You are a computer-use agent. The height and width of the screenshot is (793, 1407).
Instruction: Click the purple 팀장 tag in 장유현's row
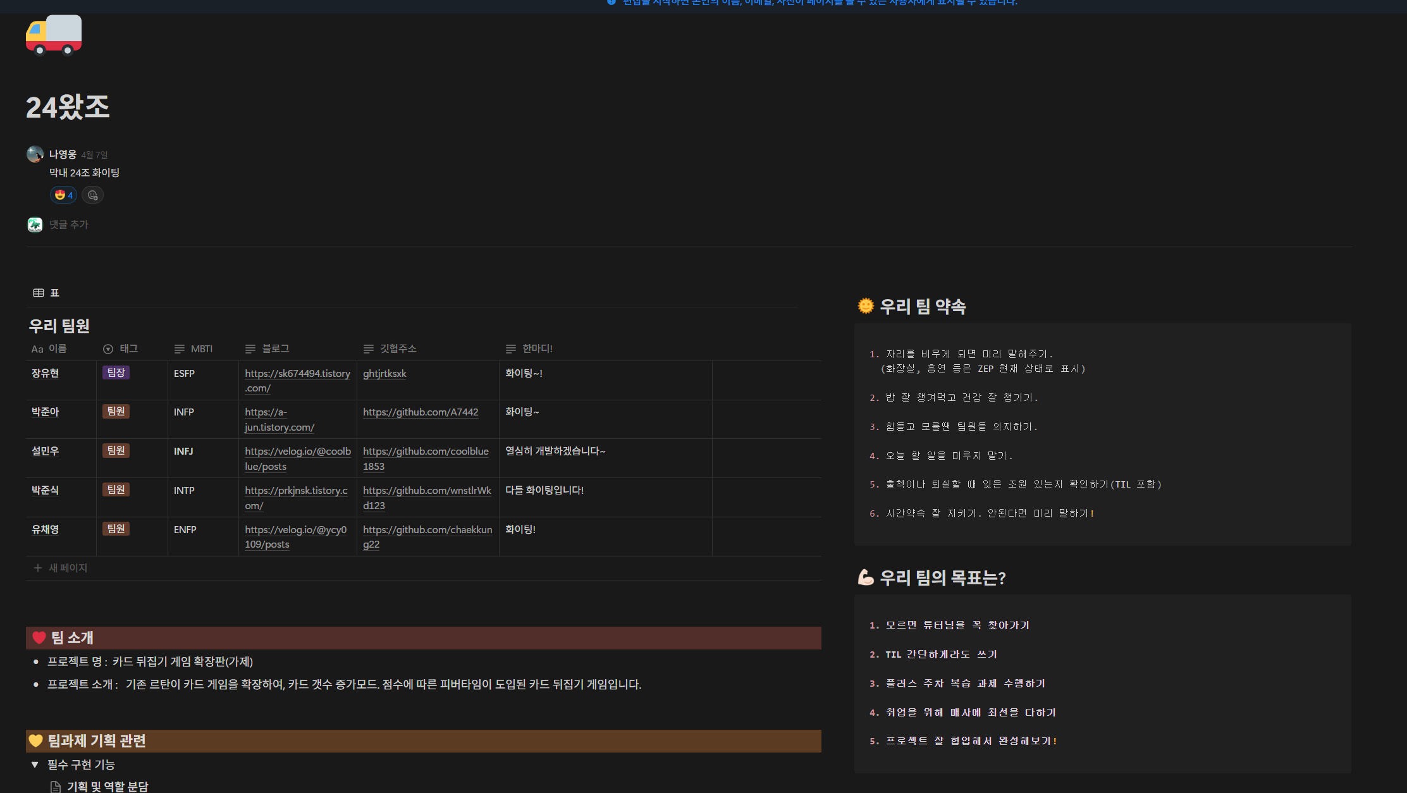[x=115, y=372]
